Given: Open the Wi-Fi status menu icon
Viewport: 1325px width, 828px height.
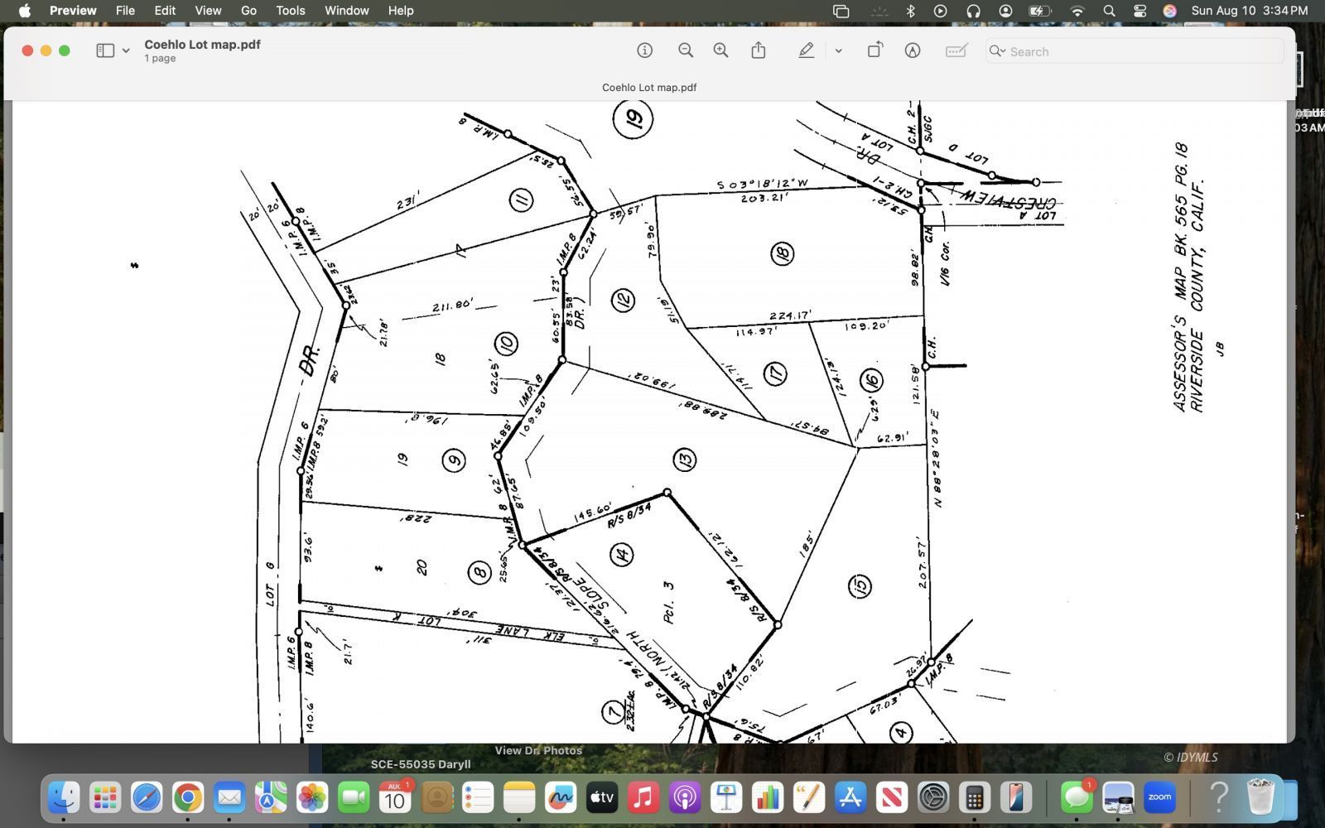Looking at the screenshot, I should (1077, 11).
